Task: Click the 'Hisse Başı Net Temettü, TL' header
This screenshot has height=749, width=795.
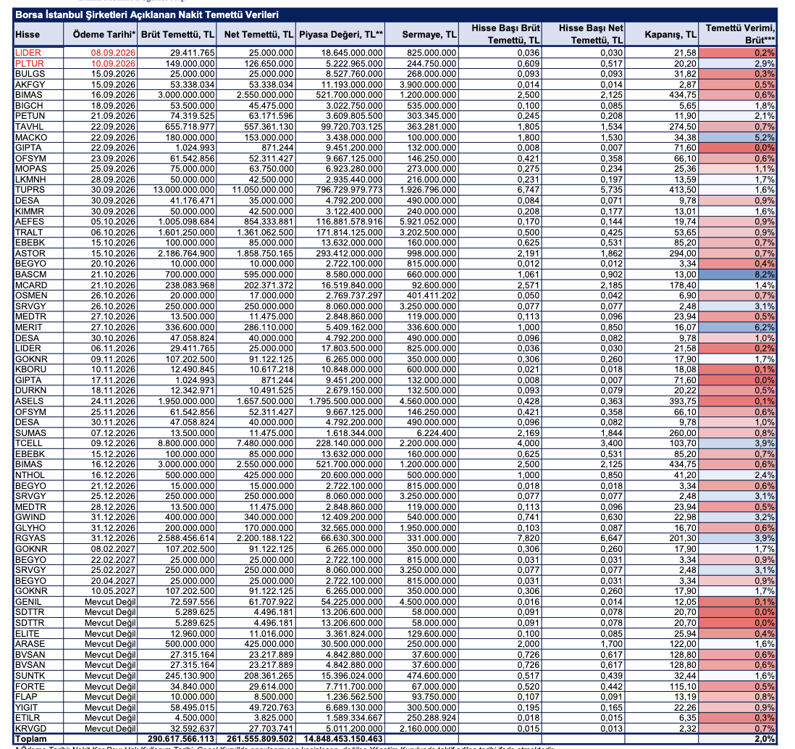Action: coord(591,34)
